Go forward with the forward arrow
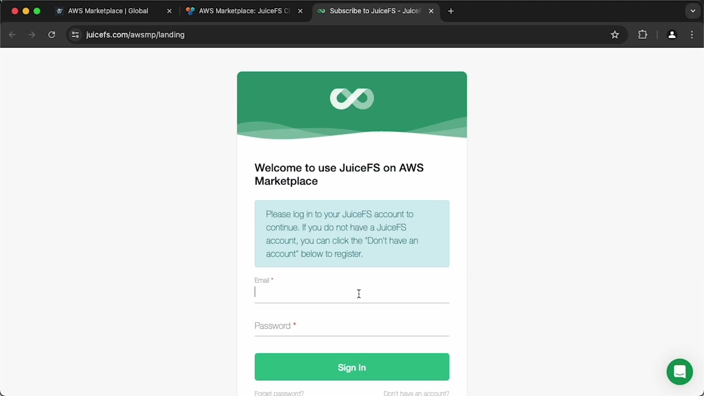This screenshot has height=396, width=704. [x=32, y=35]
